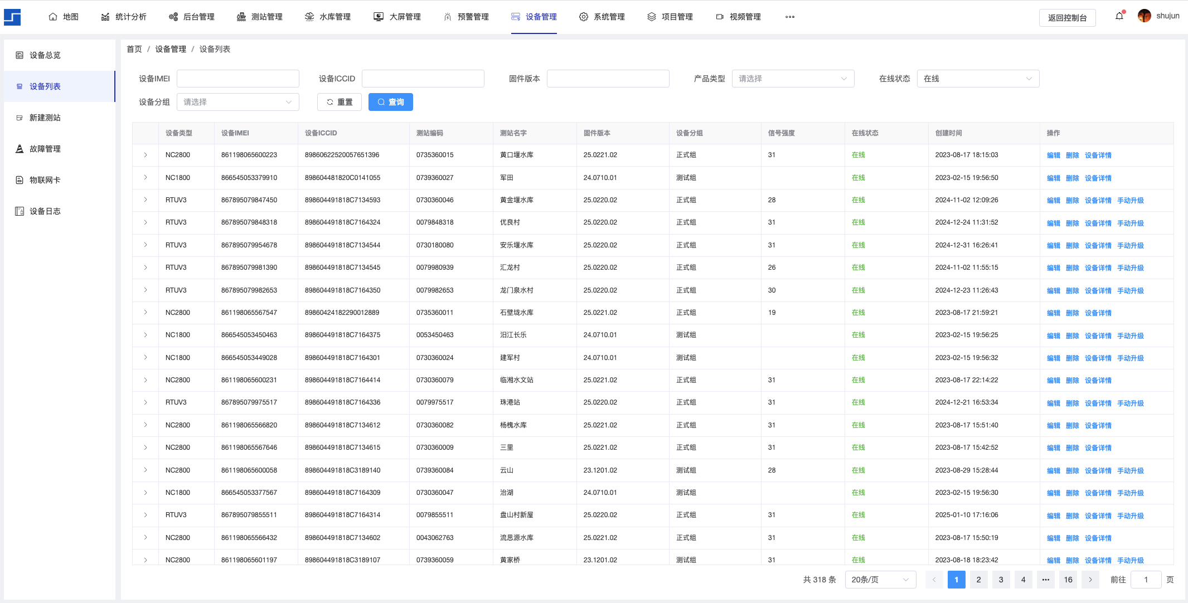Viewport: 1188px width, 603px height.
Task: Focus the 设备IMEI input field
Action: pyautogui.click(x=237, y=79)
